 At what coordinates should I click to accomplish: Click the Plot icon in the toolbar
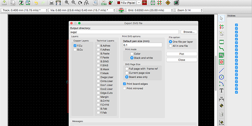pyautogui.click(x=58, y=2)
